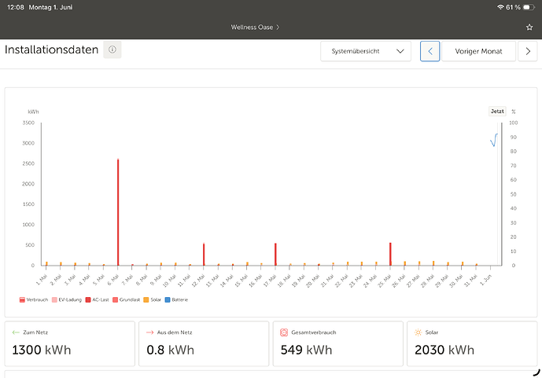
Task: Click the Aus dem Netz red arrow icon
Action: pos(149,332)
